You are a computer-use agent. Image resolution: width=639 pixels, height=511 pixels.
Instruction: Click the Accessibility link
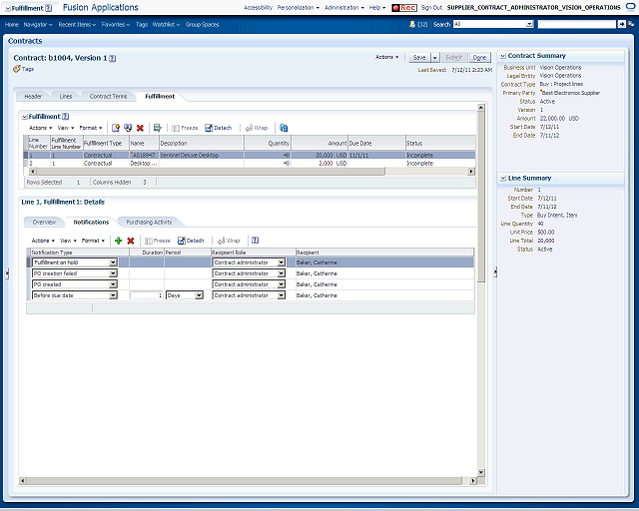click(258, 8)
